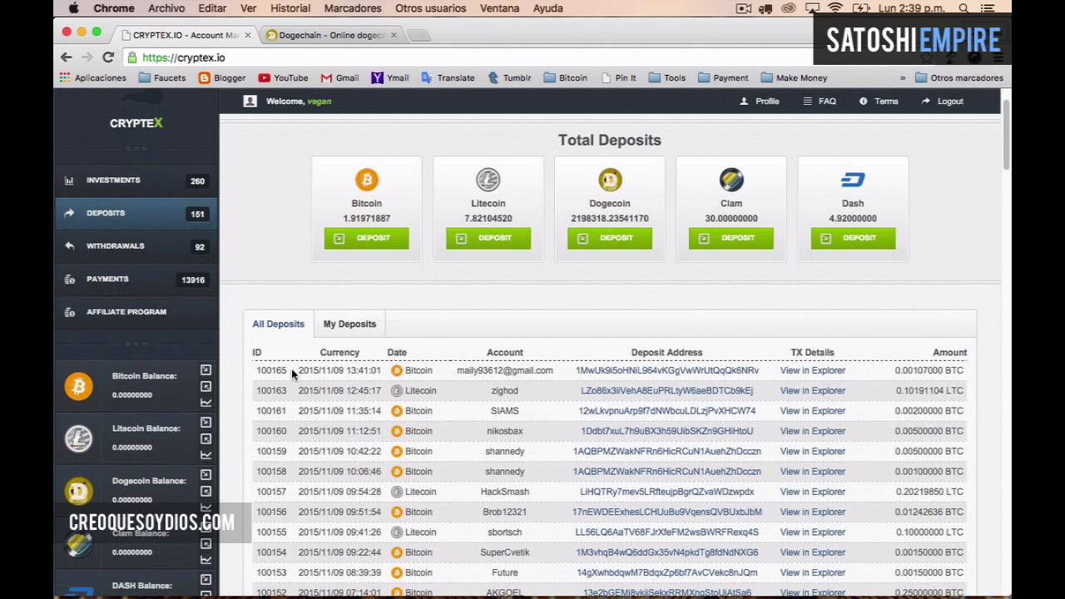Open the Aplicaciones shortcut

[93, 77]
